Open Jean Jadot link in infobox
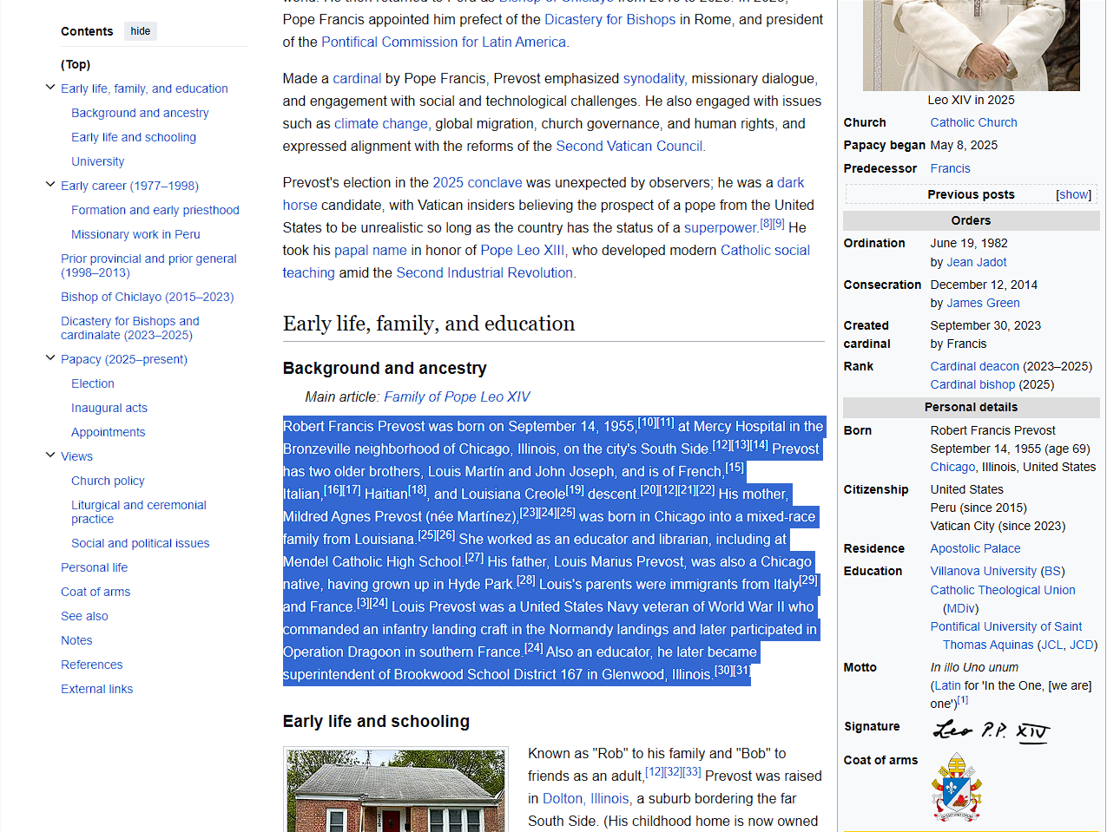This screenshot has height=832, width=1107. [x=977, y=262]
